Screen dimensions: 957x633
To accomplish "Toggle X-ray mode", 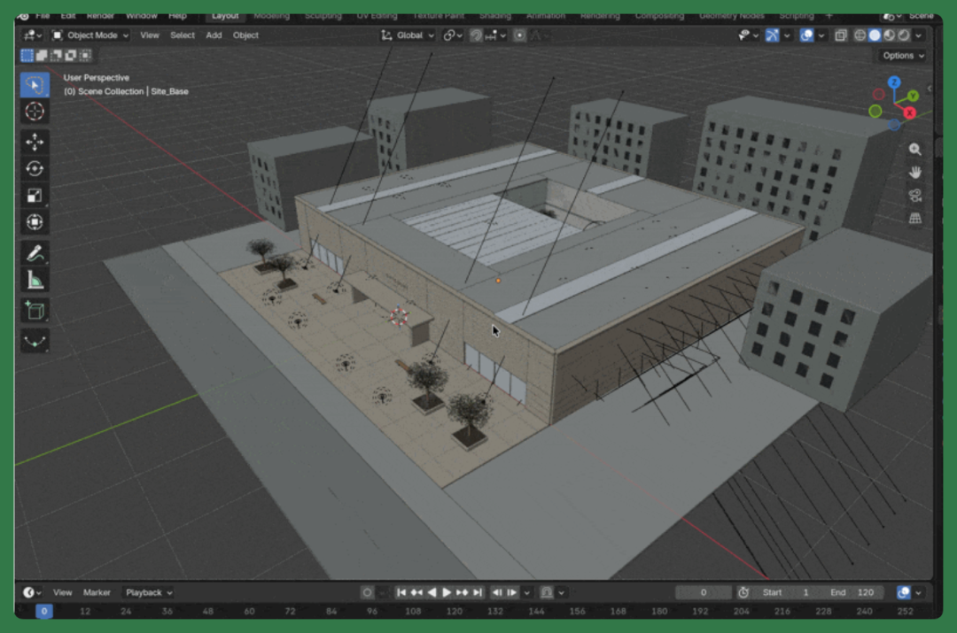I will click(840, 35).
